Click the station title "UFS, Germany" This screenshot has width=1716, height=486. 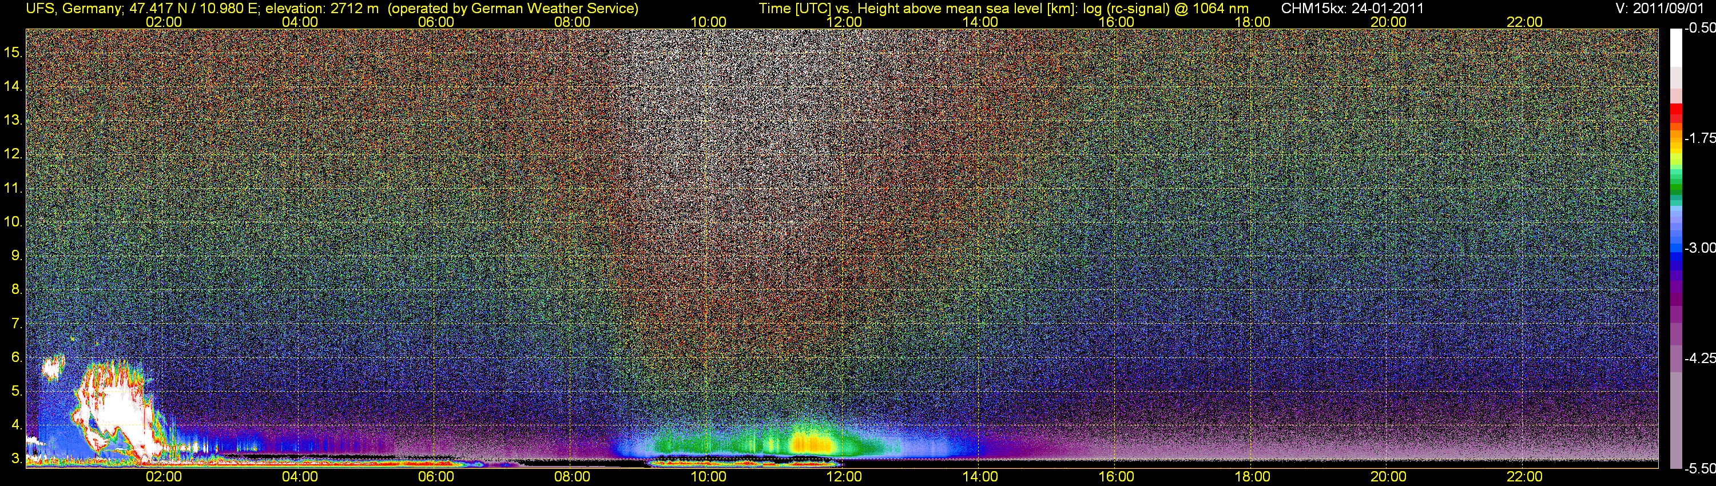(x=73, y=9)
